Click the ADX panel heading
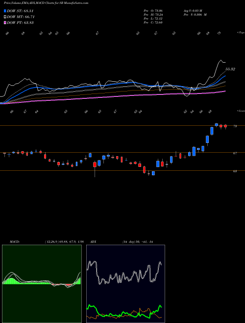This screenshot has height=323, width=245. point(94,242)
